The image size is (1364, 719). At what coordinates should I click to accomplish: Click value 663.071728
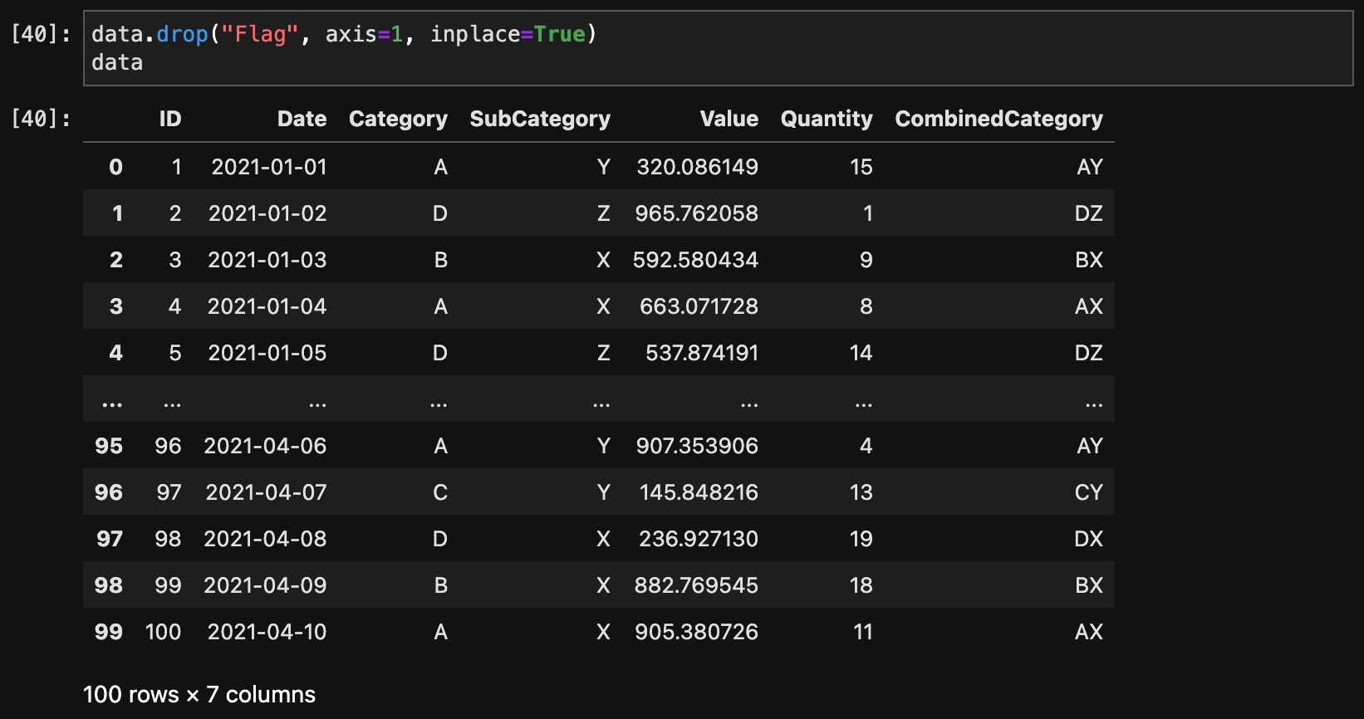(699, 306)
